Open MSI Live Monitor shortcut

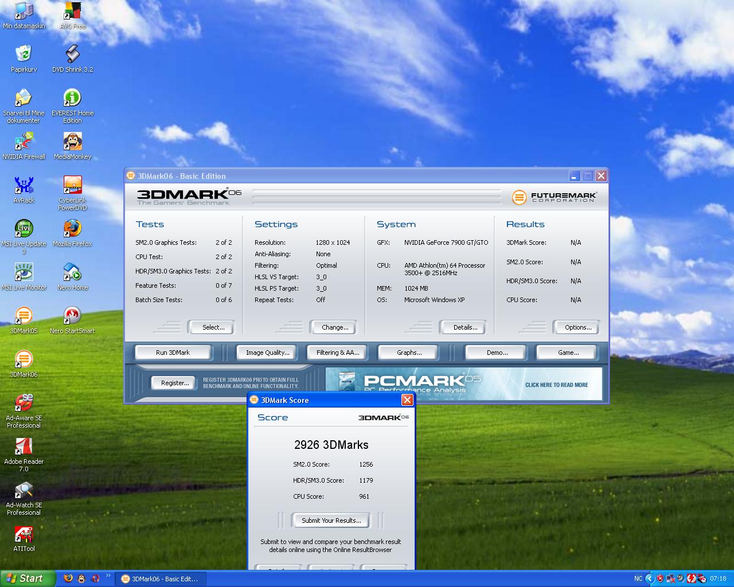click(24, 276)
